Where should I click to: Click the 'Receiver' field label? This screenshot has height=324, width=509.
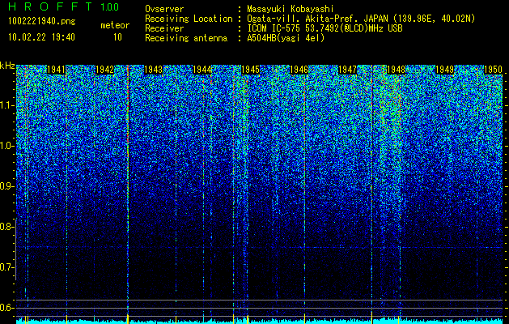[x=164, y=28]
